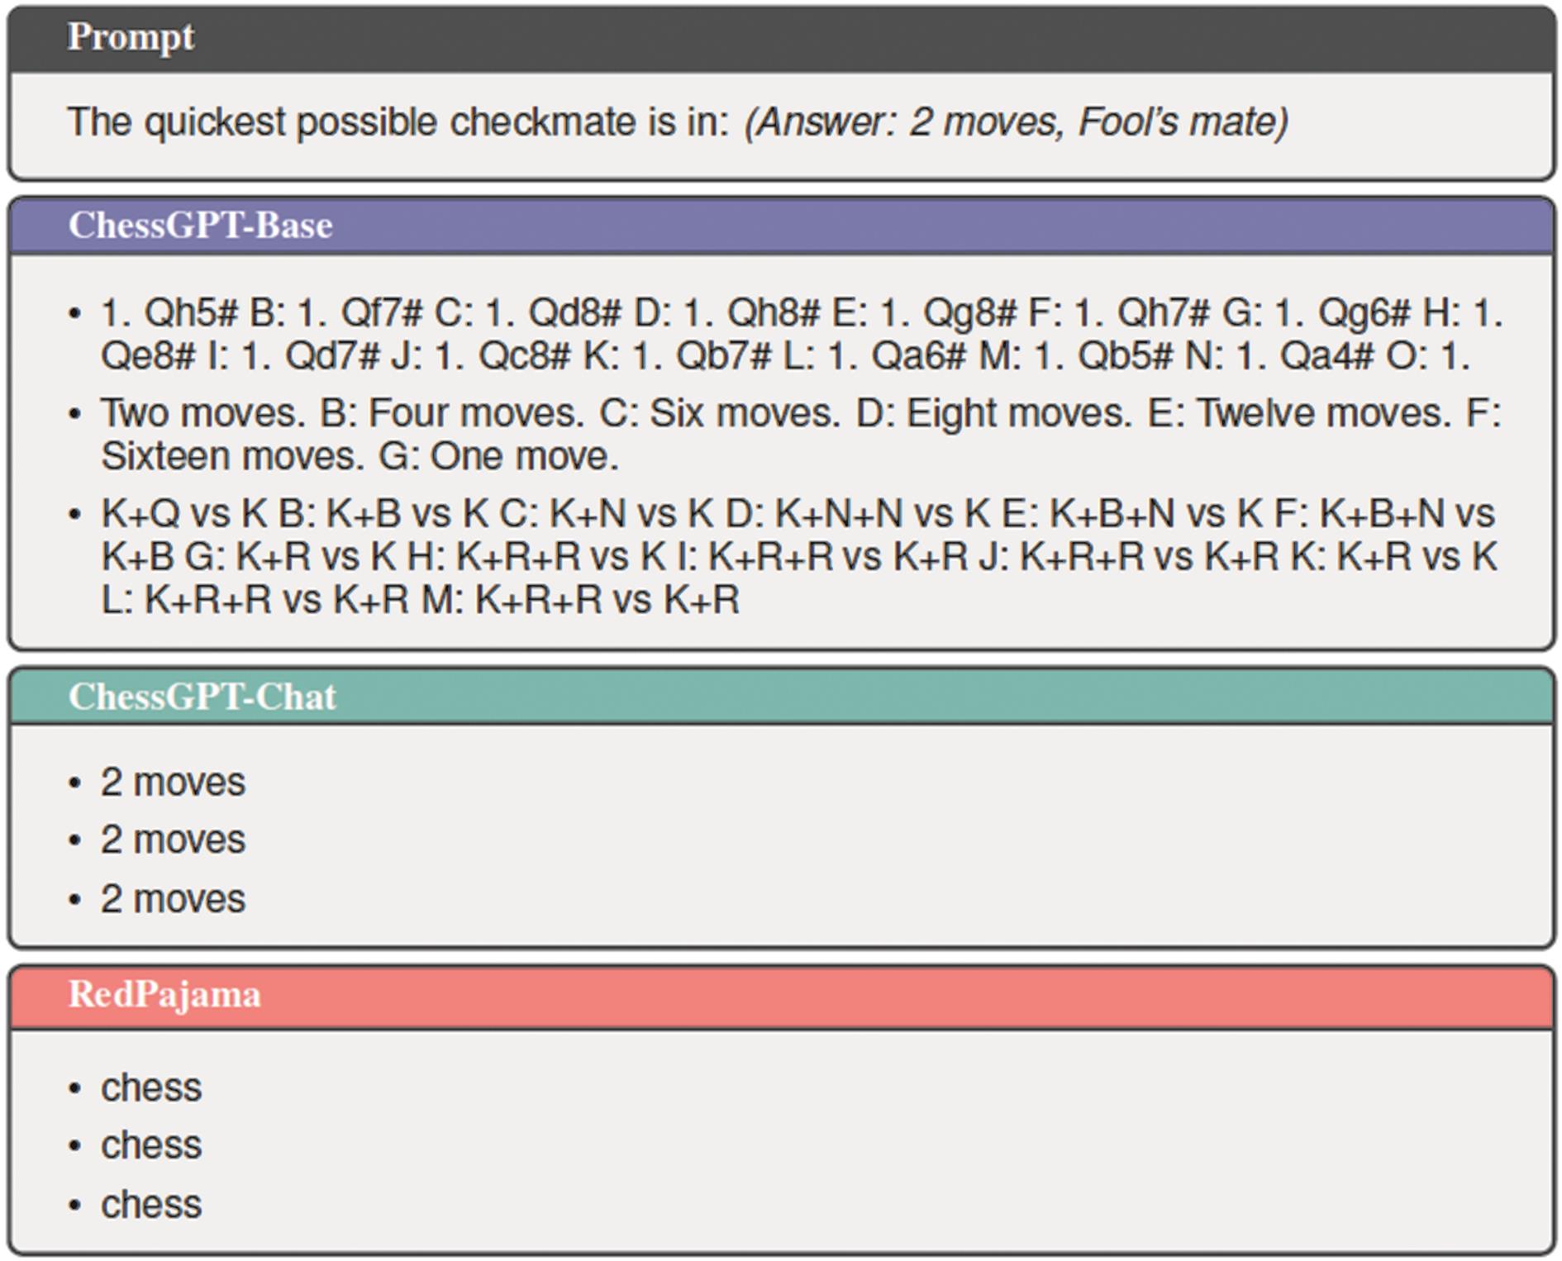
Task: Select the ChessGPT-Base header
Action: (x=781, y=226)
